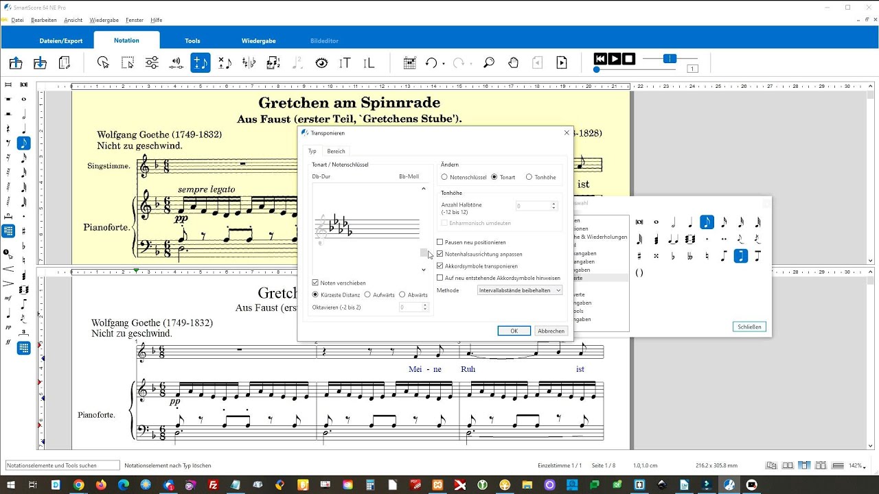The width and height of the screenshot is (879, 494).
Task: Stop playback with the stop button
Action: click(x=629, y=59)
